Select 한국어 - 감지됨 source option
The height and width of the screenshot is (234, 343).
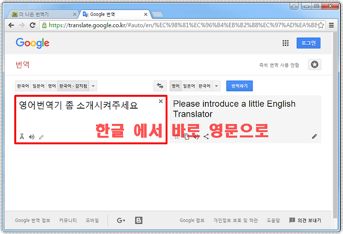coord(73,86)
